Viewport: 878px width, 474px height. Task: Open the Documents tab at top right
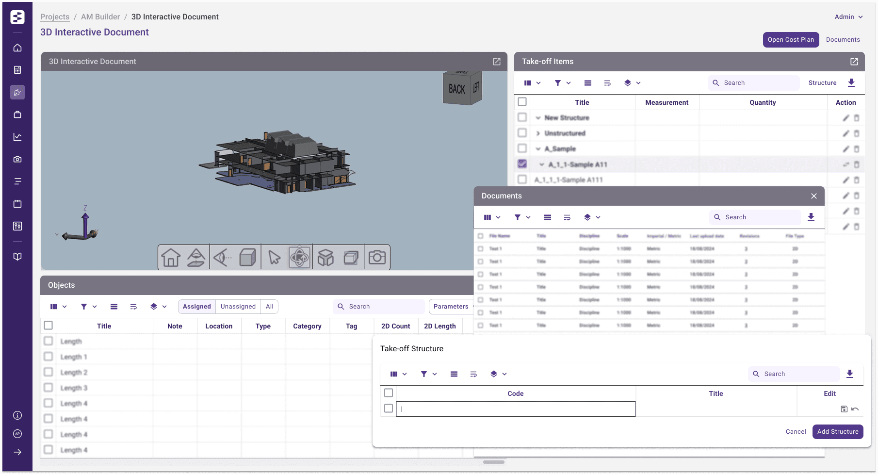(x=843, y=40)
